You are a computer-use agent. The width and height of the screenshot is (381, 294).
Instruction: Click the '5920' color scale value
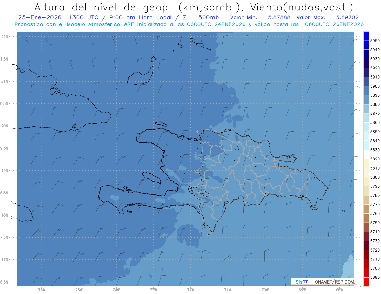375,68
